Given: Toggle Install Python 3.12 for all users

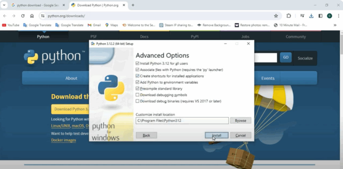Looking at the screenshot, I should (x=137, y=64).
